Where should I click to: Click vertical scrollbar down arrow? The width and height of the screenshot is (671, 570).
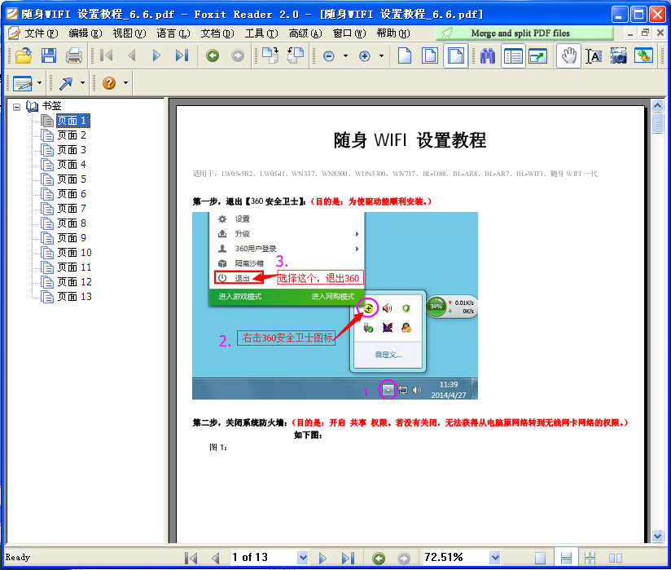(x=657, y=536)
